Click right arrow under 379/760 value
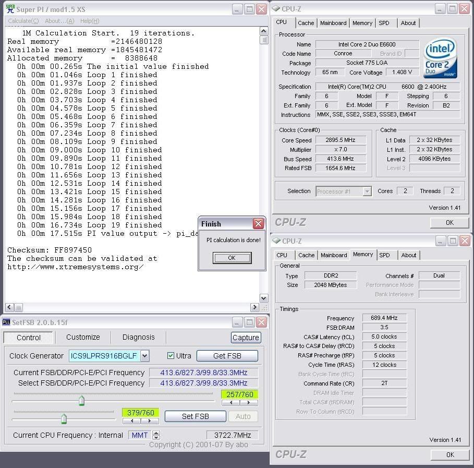The width and height of the screenshot is (474, 468). click(150, 421)
